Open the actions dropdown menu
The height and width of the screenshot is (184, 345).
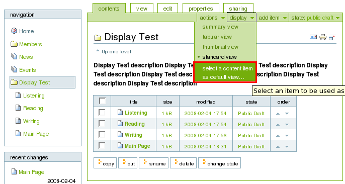click(212, 18)
